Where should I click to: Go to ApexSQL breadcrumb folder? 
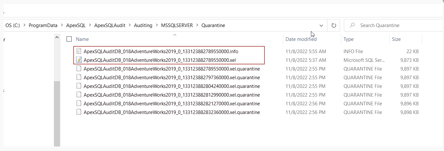(x=76, y=25)
